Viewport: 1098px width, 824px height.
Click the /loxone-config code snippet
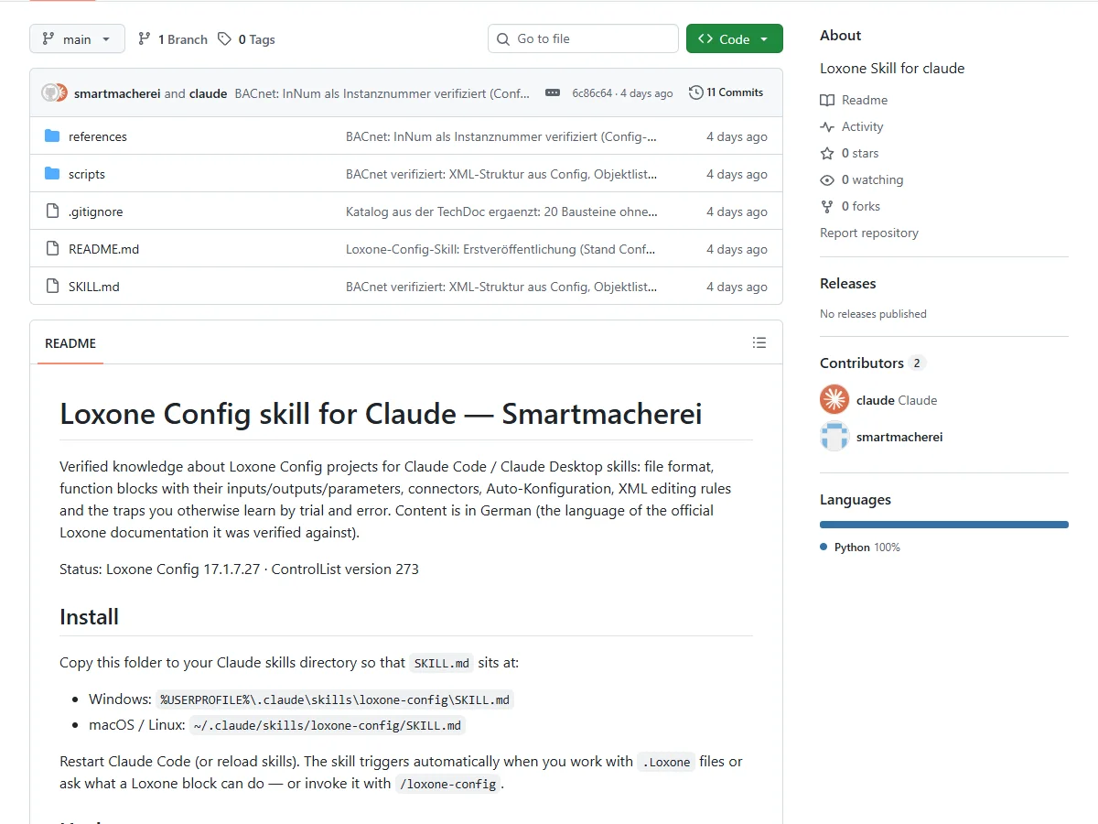pyautogui.click(x=447, y=784)
